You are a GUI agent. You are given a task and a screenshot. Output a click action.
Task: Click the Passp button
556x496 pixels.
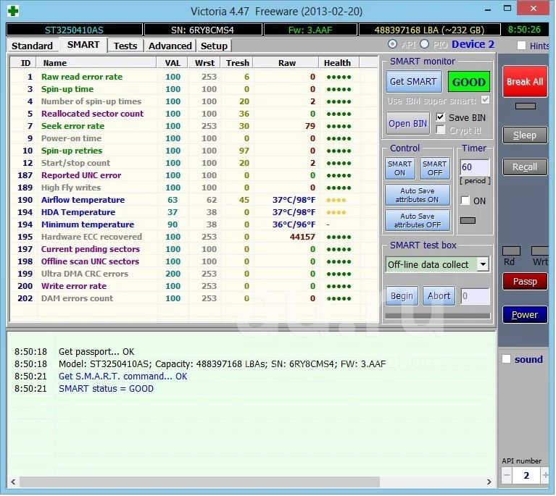524,282
